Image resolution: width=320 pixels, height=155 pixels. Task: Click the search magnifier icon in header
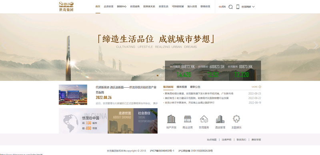coord(230,7)
